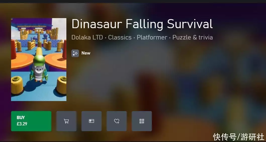Open the QR code purchase option
Viewport: 266px width, 142px height.
[142, 121]
